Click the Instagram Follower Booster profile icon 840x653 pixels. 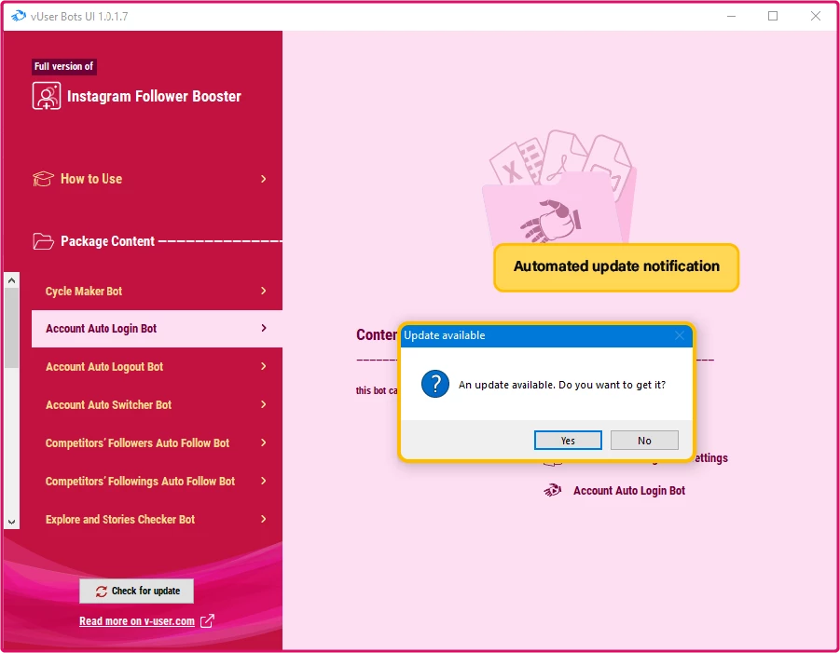coord(47,96)
